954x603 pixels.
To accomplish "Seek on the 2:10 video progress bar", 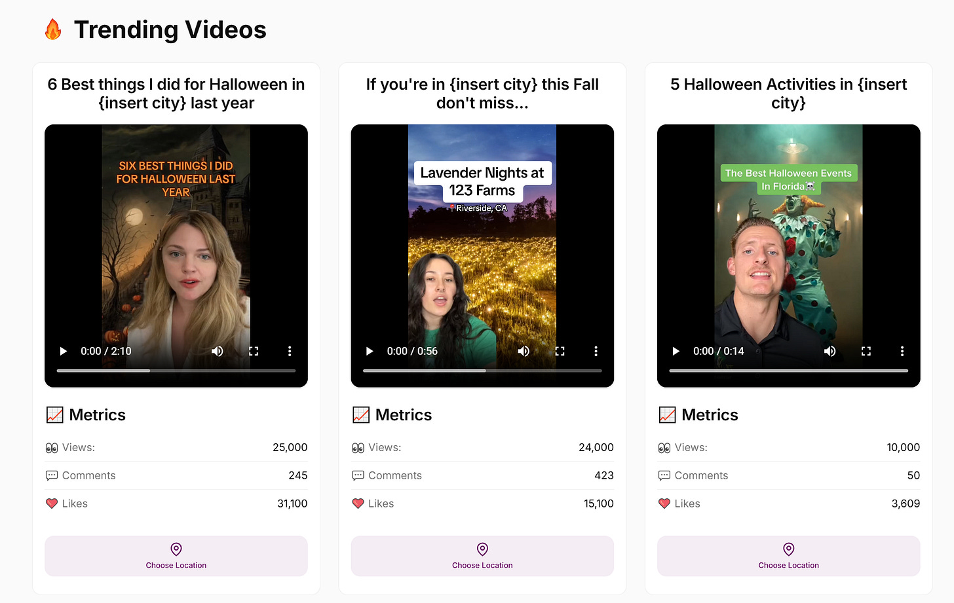I will [176, 371].
